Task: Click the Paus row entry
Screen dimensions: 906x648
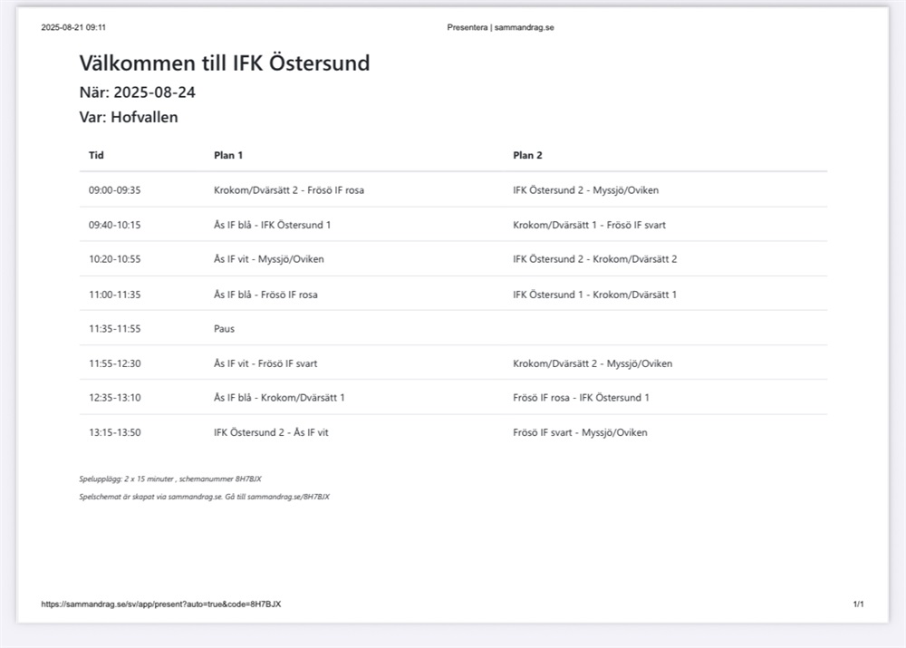Action: point(224,329)
